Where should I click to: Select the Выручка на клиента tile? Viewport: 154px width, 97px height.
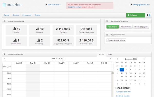click(86, 30)
